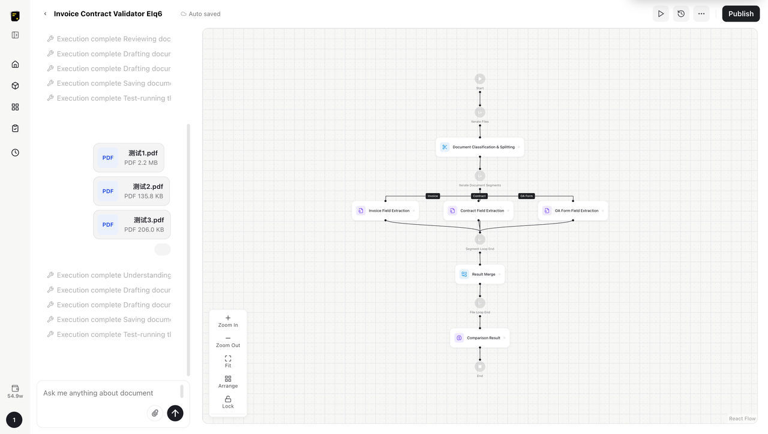The image size is (768, 434).
Task: Click the app logo at top left
Action: pyautogui.click(x=15, y=16)
